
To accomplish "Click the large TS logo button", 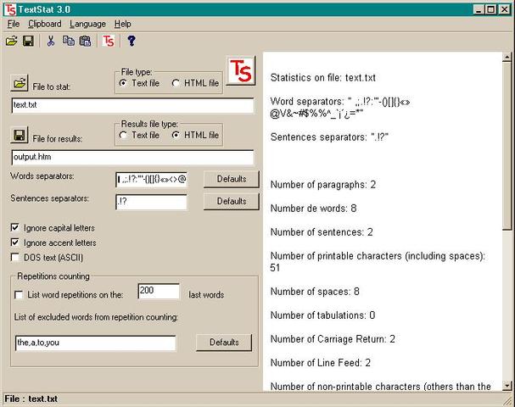I will (x=241, y=71).
